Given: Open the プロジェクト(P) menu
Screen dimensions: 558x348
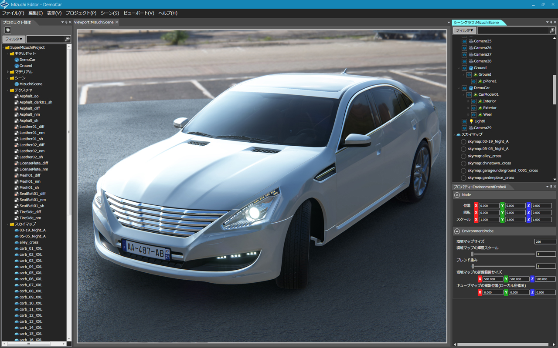Looking at the screenshot, I should (81, 13).
